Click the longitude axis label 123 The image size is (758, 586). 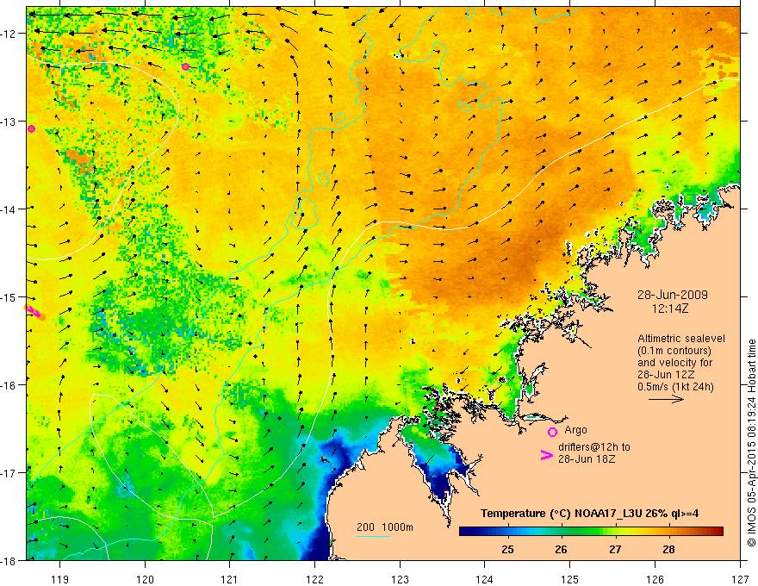click(400, 579)
